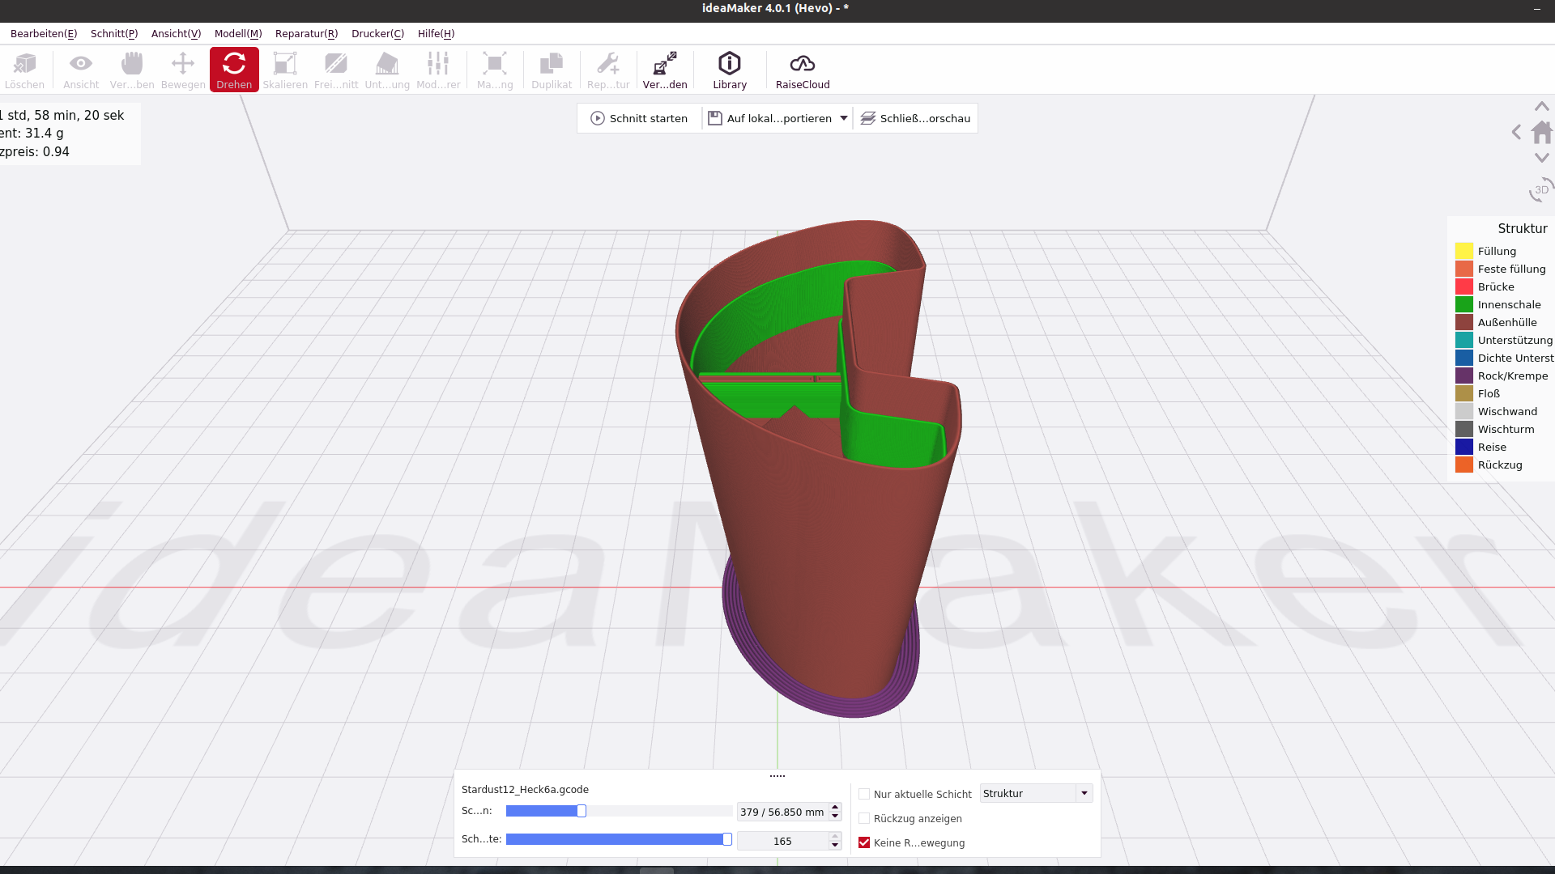Increase the layer number stepper
This screenshot has width=1555, height=874.
(x=835, y=808)
